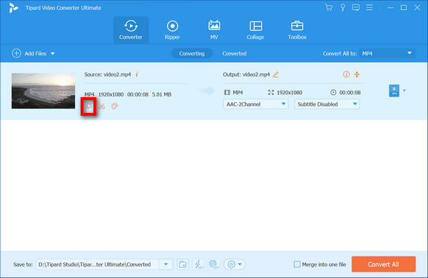Open the Subtitle Disabled dropdown

pos(327,104)
